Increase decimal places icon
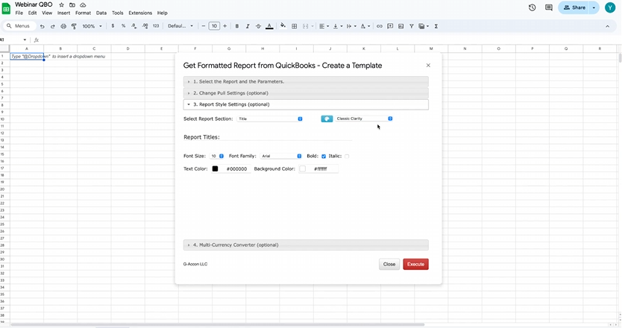 145,26
